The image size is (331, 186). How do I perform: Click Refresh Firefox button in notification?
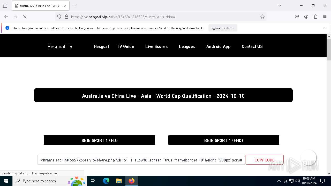(223, 28)
